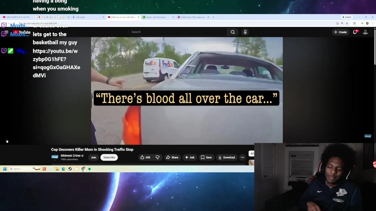
Task: Open the youtu.be link in chat overlay
Action: 56,63
